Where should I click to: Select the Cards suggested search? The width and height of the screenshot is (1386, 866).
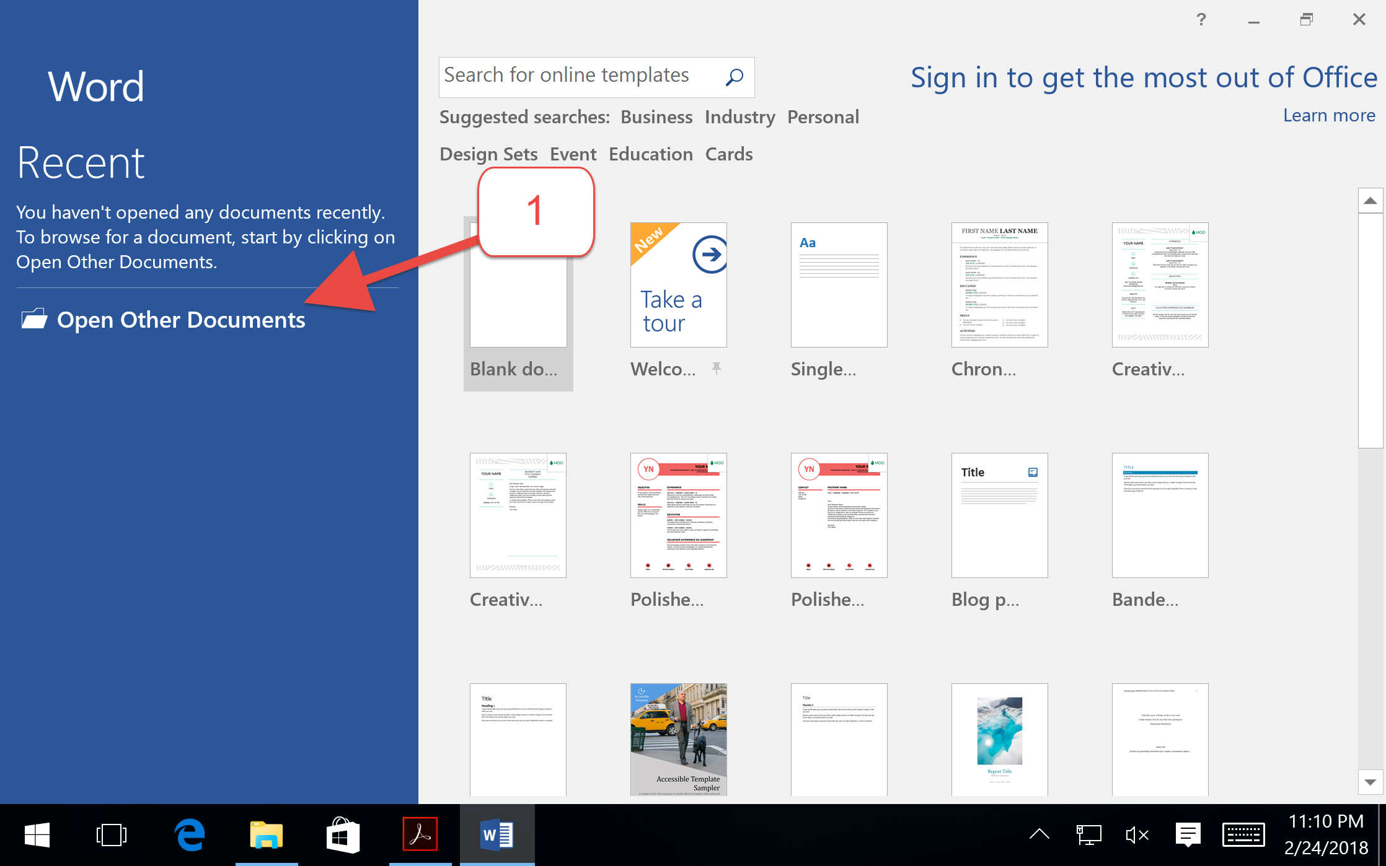(728, 154)
